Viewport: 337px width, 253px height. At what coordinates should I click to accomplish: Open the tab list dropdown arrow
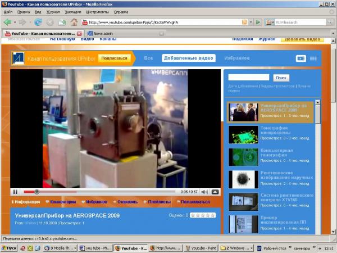tap(333, 34)
